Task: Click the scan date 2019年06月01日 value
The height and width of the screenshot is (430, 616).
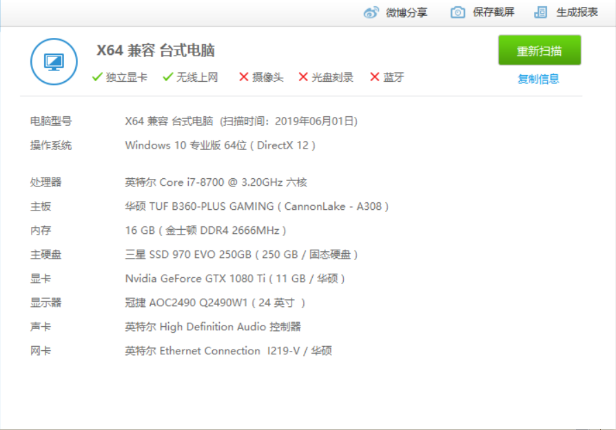Action: [x=314, y=121]
